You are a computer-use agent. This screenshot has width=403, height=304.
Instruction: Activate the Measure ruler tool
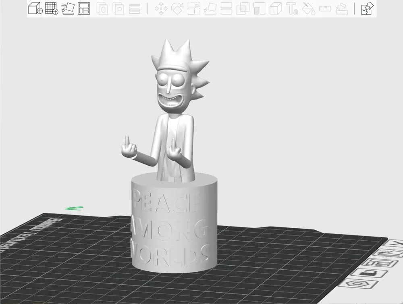pos(325,9)
